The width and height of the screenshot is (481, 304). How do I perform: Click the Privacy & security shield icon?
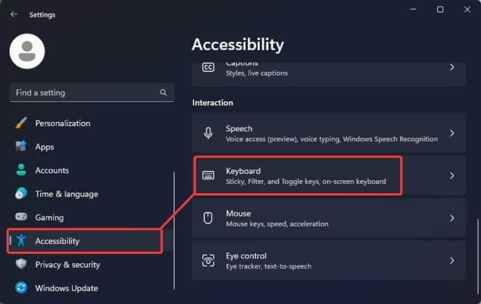coord(21,265)
